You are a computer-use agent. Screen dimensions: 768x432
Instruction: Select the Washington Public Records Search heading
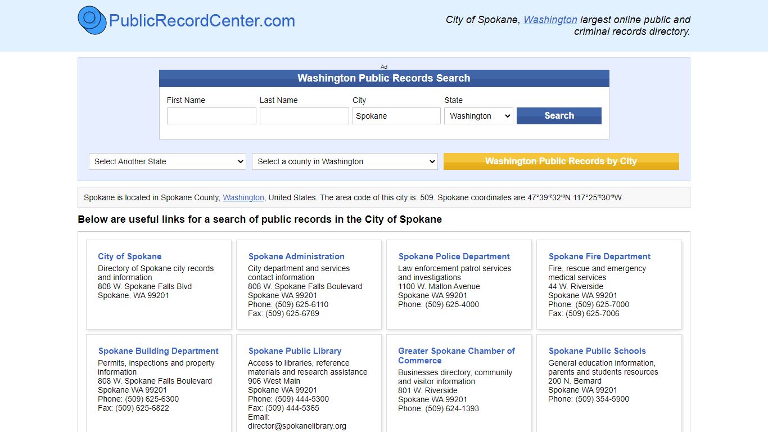[384, 78]
